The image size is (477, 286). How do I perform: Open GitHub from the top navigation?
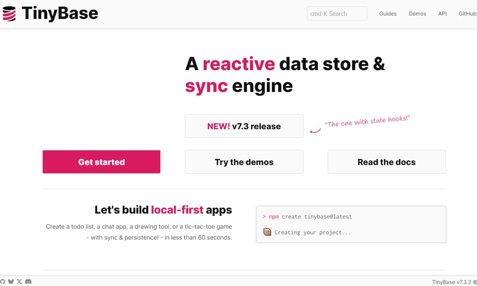(x=467, y=13)
